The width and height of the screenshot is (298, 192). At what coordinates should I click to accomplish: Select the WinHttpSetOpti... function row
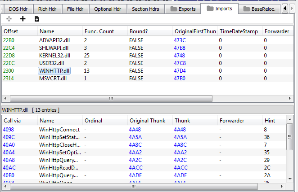click(144, 153)
